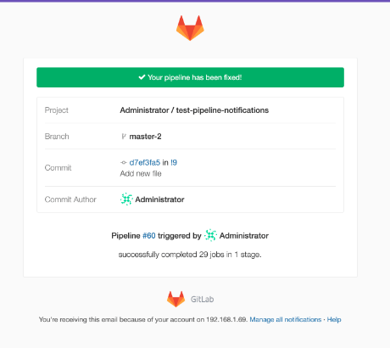Click Administrator avatar in Commit Author row
The height and width of the screenshot is (348, 390).
point(126,199)
